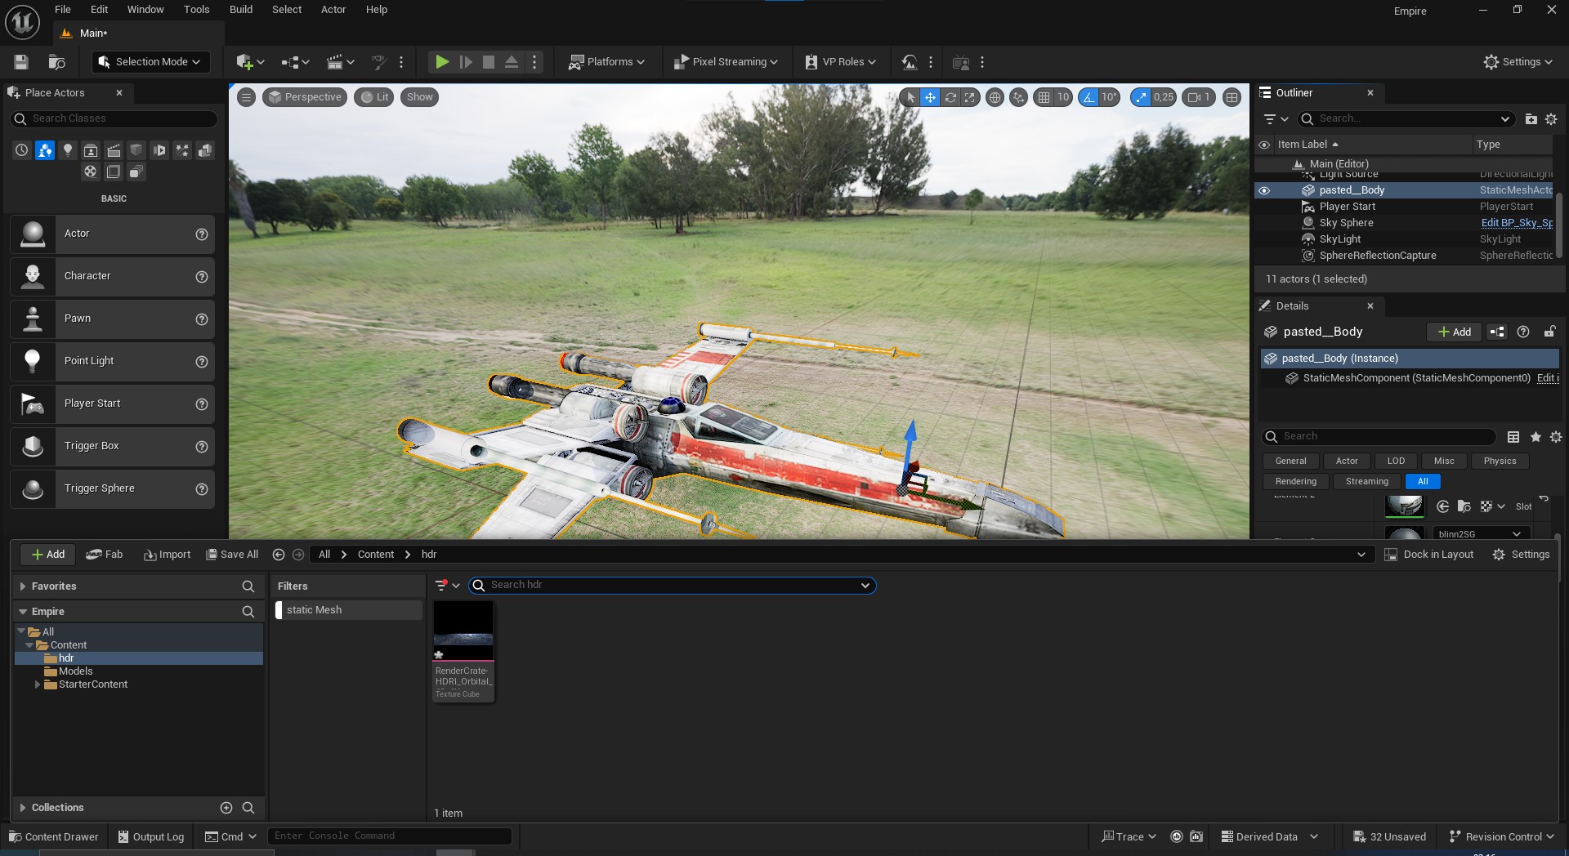
Task: Click the Skip frame playback button
Action: (x=466, y=62)
